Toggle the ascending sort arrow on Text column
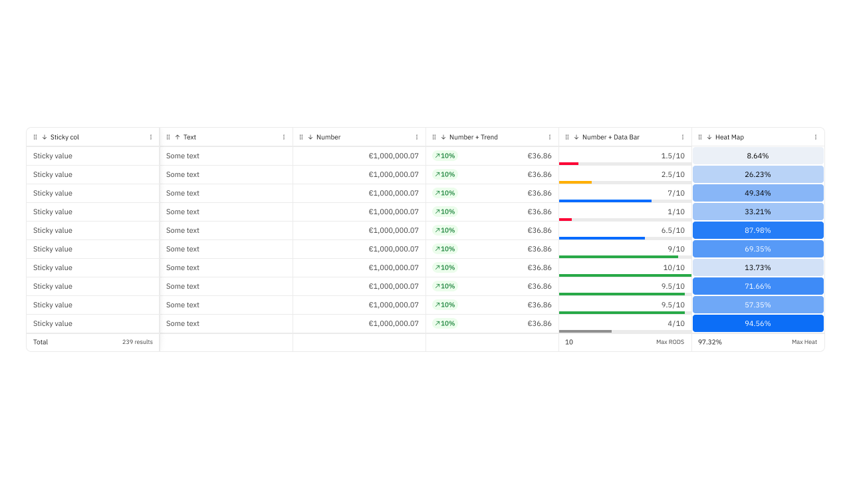This screenshot has width=851, height=479. [x=178, y=137]
